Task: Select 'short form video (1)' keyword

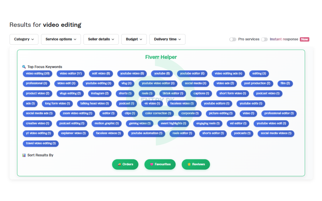Action: [x=233, y=93]
